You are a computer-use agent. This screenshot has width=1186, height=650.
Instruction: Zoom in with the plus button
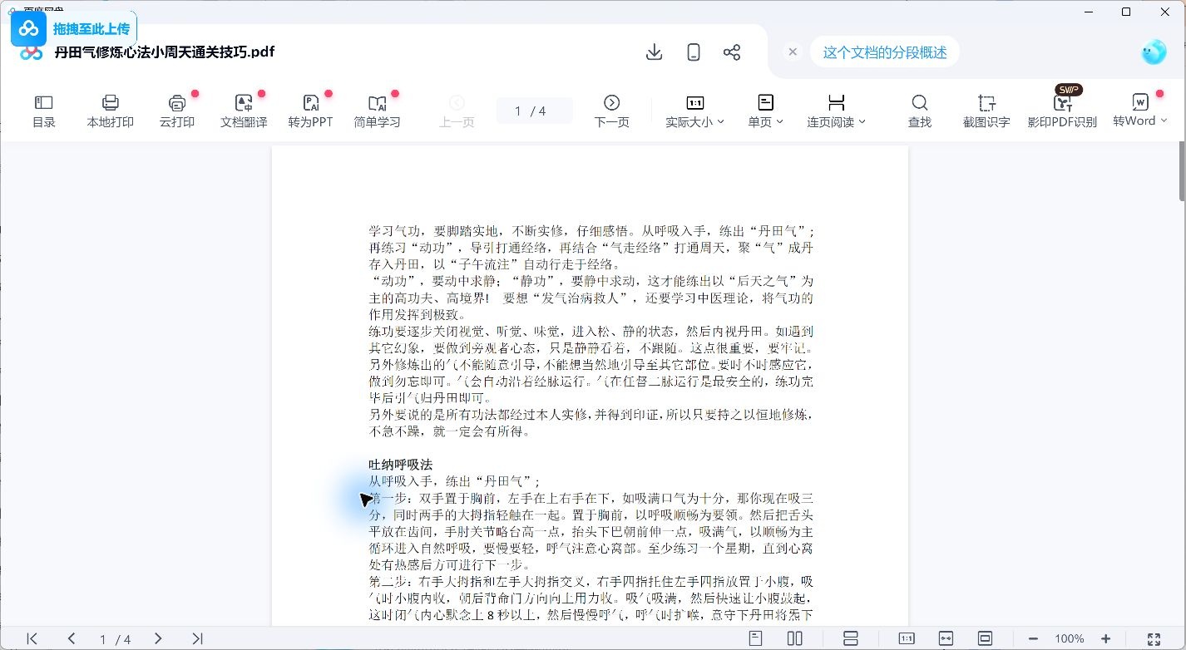tap(1106, 638)
